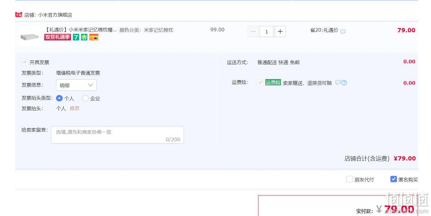Click the 0.00 amount in 运费险 row
431x216 pixels.
click(x=409, y=83)
